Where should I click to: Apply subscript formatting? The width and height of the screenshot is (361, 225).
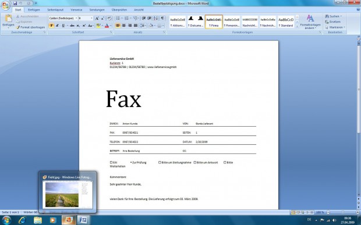point(78,26)
